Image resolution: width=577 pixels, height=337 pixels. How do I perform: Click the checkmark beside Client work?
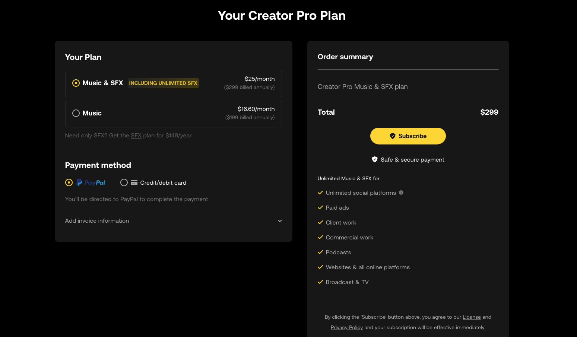tap(320, 222)
